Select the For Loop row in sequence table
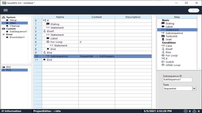This screenshot has width=202, height=113. point(93,42)
